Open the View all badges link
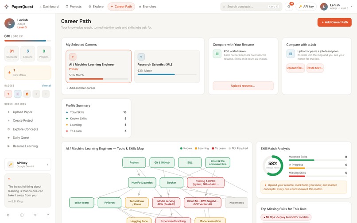This screenshot has height=223, width=357. pos(46,86)
